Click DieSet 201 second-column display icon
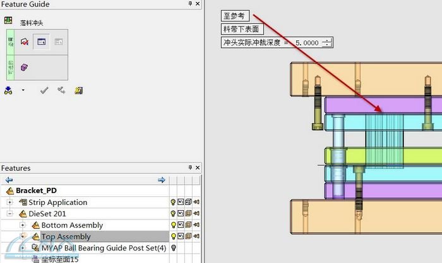The width and height of the screenshot is (442, 263). pyautogui.click(x=181, y=213)
